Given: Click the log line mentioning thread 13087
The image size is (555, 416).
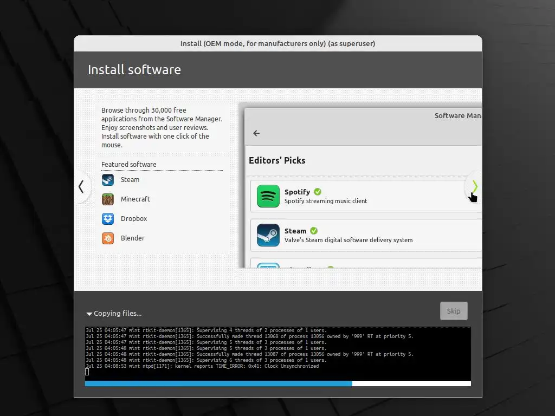Looking at the screenshot, I should click(249, 354).
